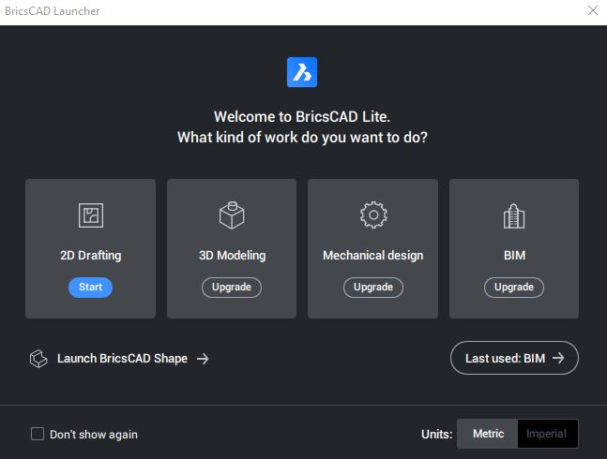Image resolution: width=607 pixels, height=459 pixels.
Task: Click the BIM building icon
Action: [x=514, y=216]
